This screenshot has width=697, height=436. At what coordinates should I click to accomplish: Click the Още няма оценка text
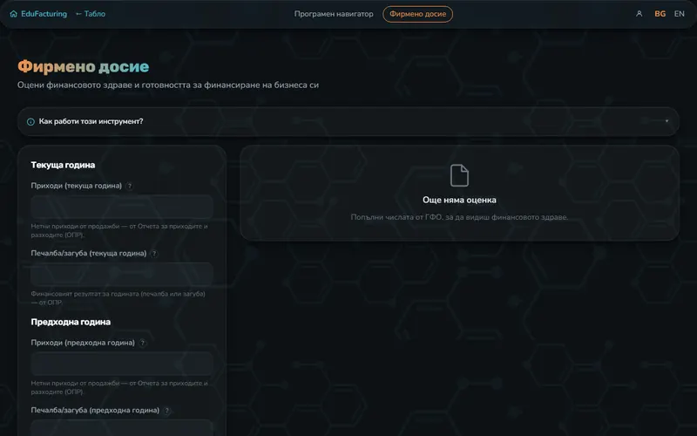click(459, 201)
